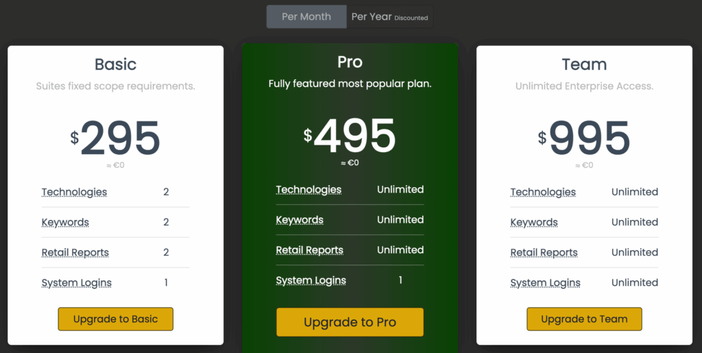Viewport: 702px width, 353px height.
Task: Click Technologies label in Pro plan
Action: (x=308, y=190)
